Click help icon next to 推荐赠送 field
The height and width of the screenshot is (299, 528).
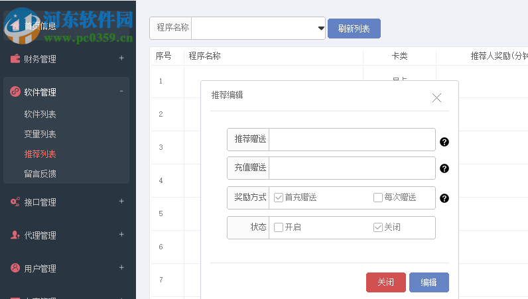point(444,142)
